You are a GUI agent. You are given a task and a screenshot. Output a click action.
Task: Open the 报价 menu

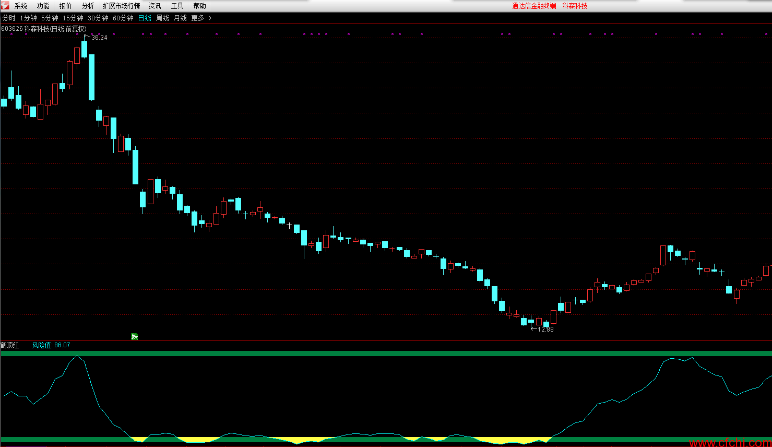click(x=66, y=6)
